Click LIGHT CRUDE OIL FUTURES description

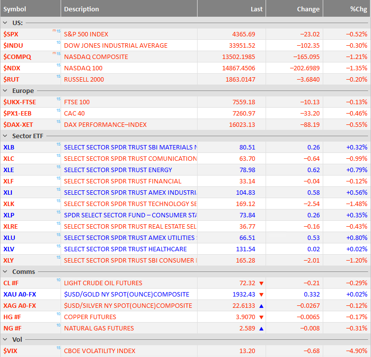103,283
